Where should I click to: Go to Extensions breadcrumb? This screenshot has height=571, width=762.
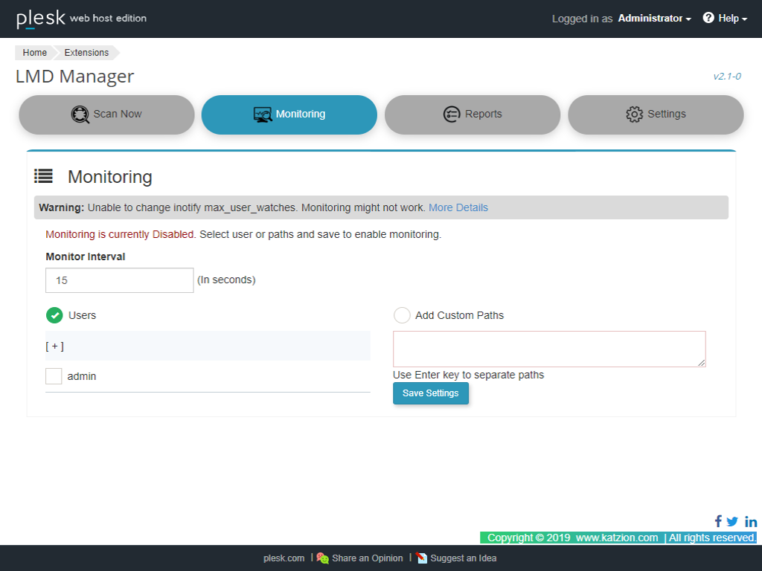pyautogui.click(x=86, y=53)
